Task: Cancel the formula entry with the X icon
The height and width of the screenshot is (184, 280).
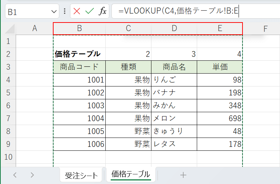Action: click(77, 11)
